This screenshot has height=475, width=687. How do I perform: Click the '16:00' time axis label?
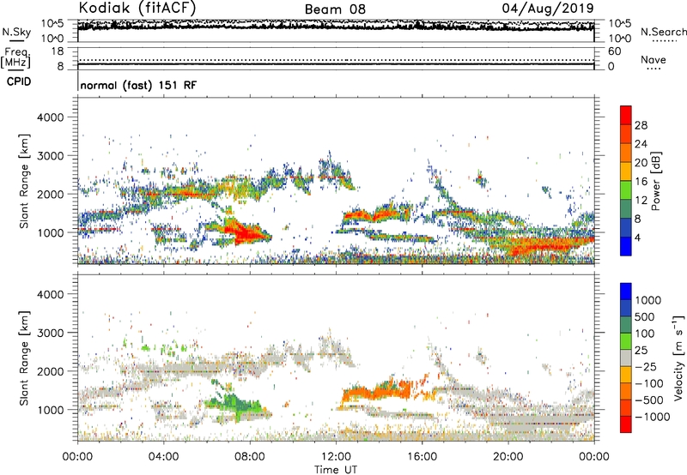point(422,457)
